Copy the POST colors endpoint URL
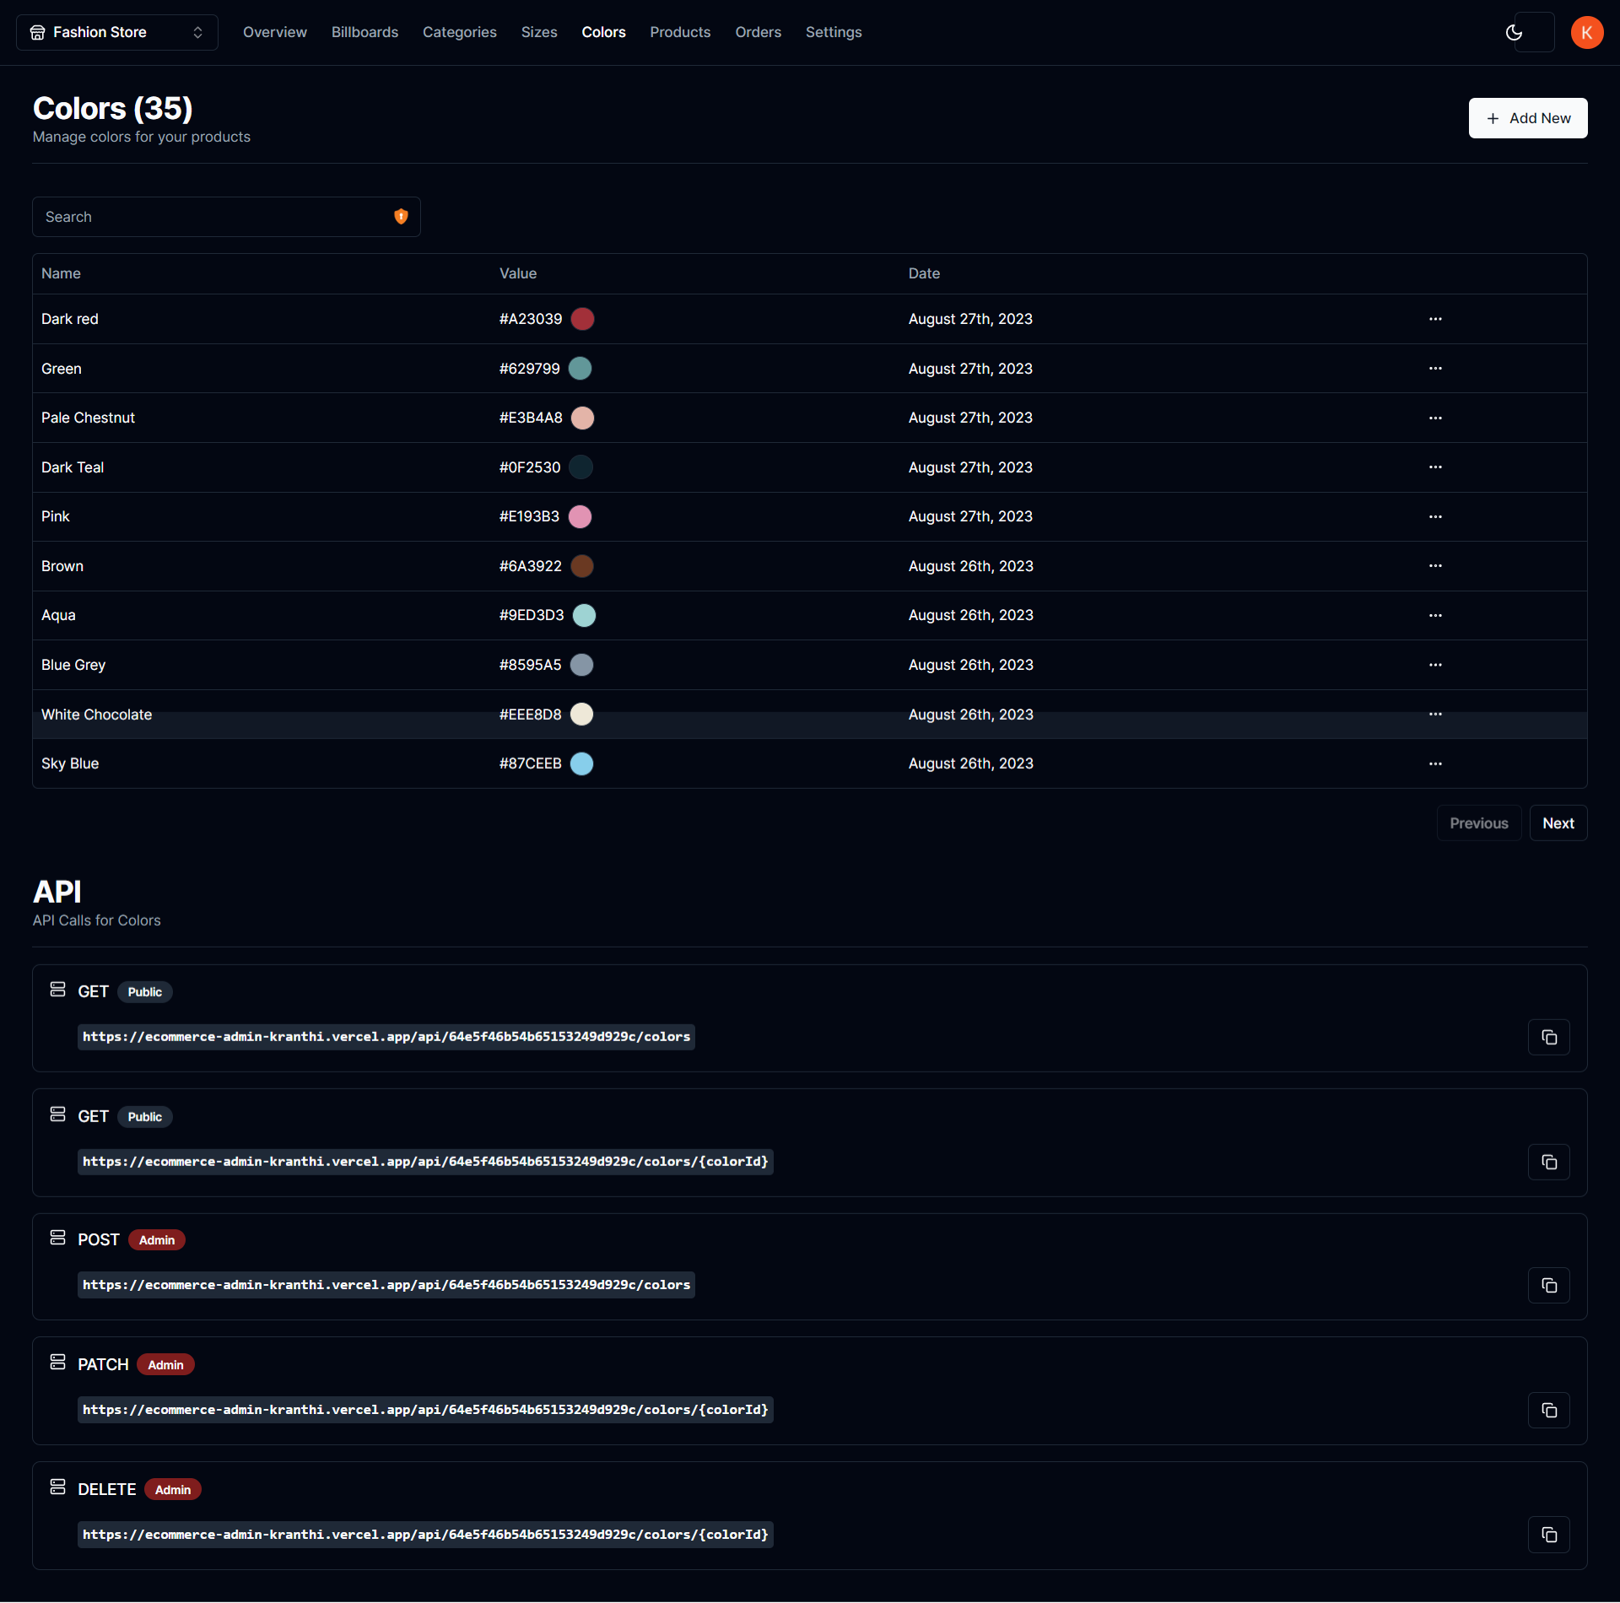Image resolution: width=1620 pixels, height=1603 pixels. [1548, 1285]
